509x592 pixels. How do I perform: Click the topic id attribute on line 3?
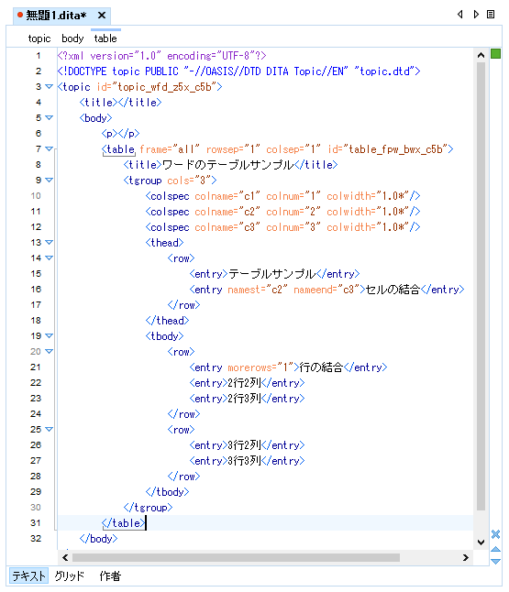tap(157, 87)
